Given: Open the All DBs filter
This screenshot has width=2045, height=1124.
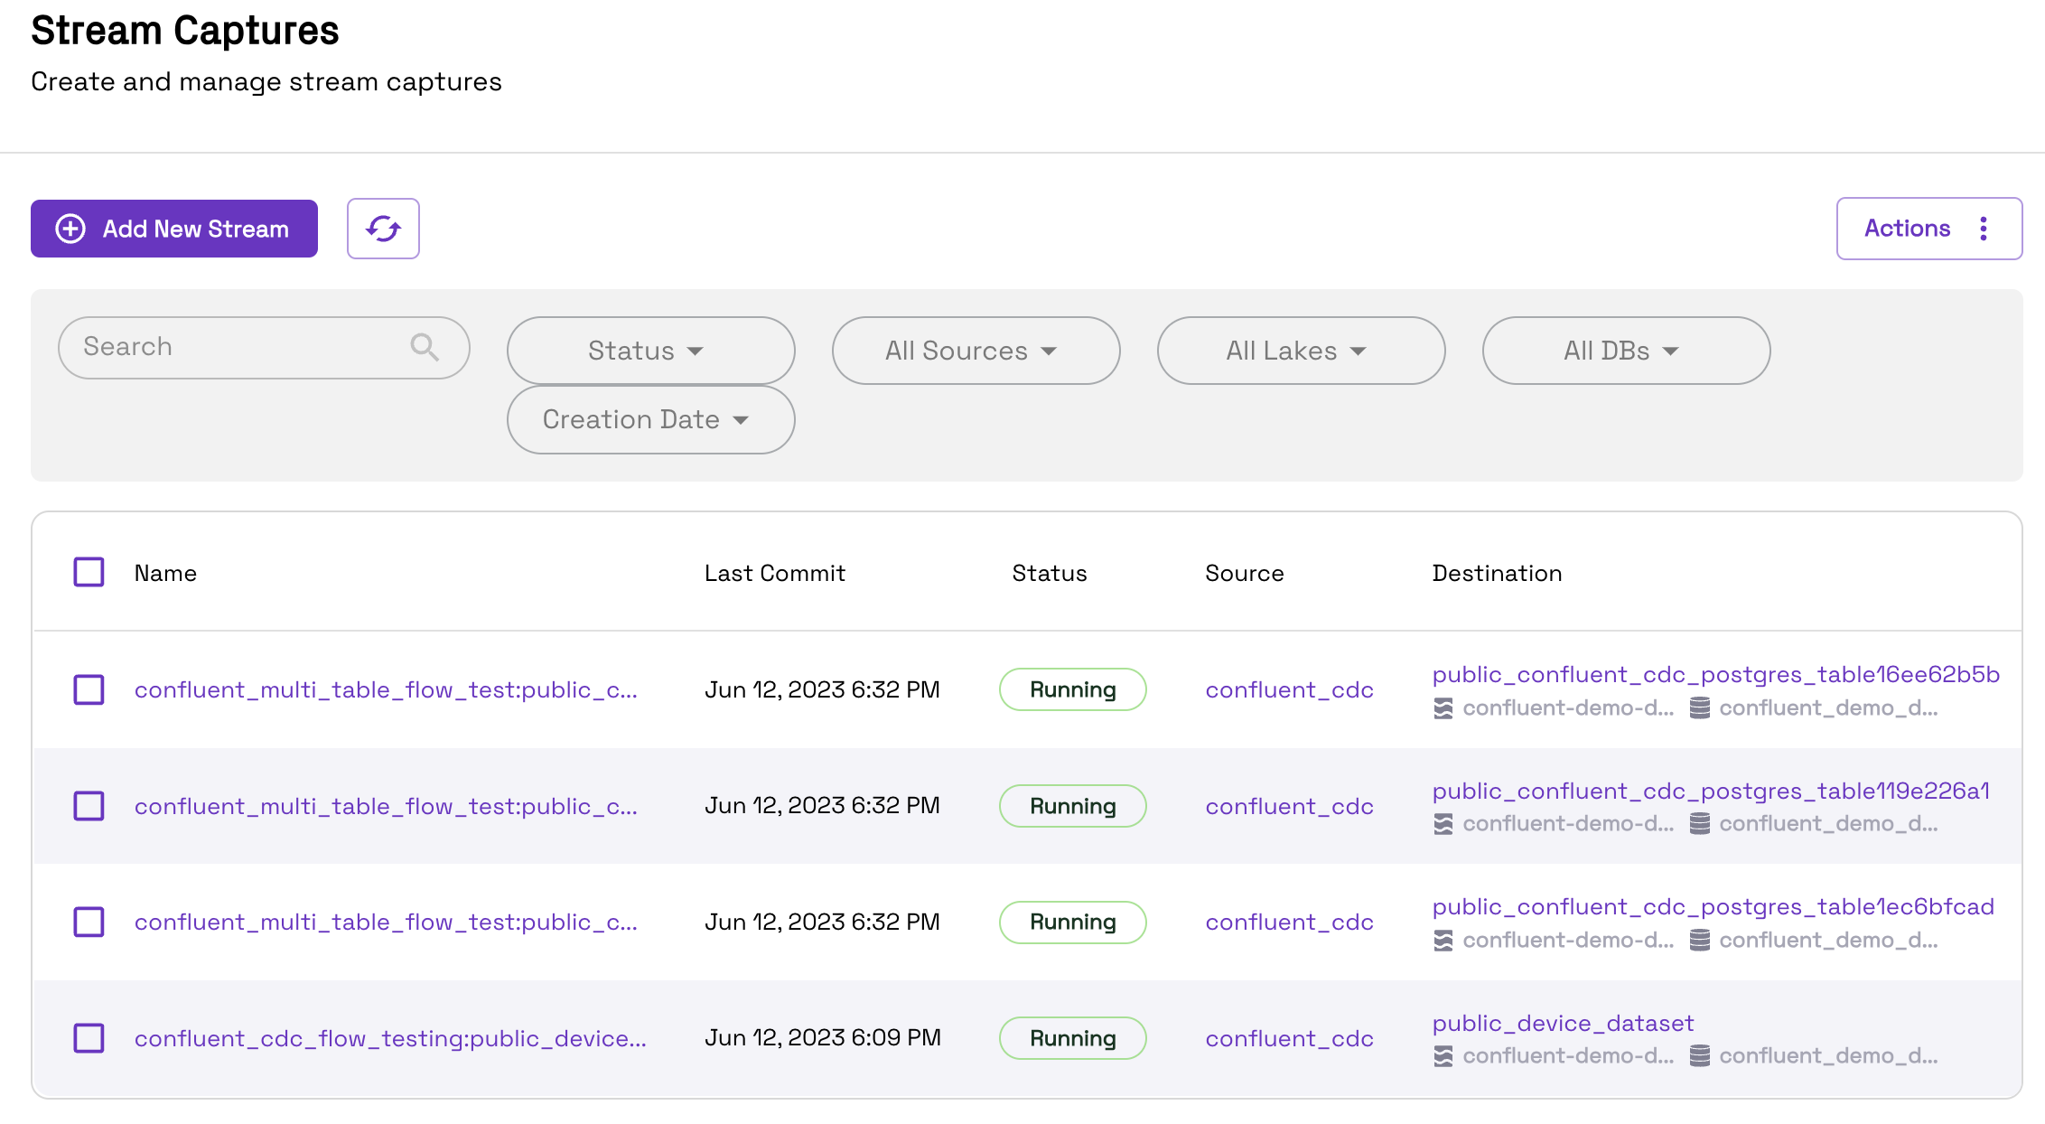Looking at the screenshot, I should click(x=1626, y=351).
